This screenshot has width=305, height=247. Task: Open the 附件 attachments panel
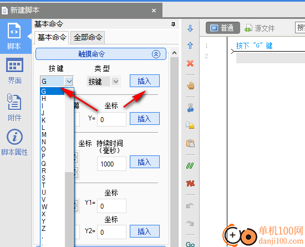[x=14, y=107]
